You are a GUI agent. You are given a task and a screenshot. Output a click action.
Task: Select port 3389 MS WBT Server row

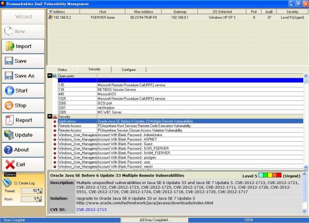(180, 112)
